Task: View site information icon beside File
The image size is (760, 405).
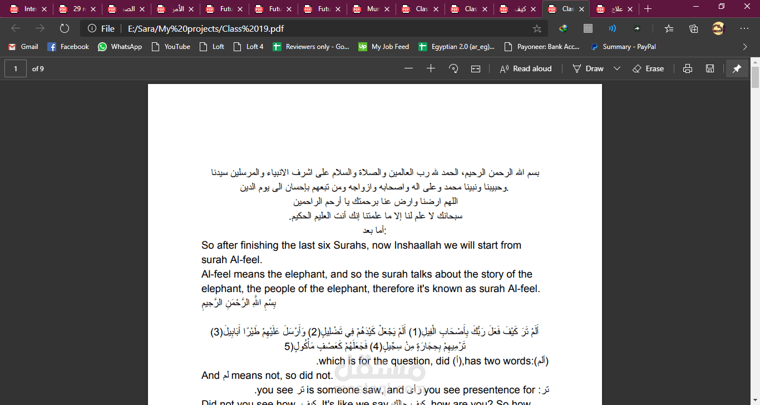Action: point(92,28)
